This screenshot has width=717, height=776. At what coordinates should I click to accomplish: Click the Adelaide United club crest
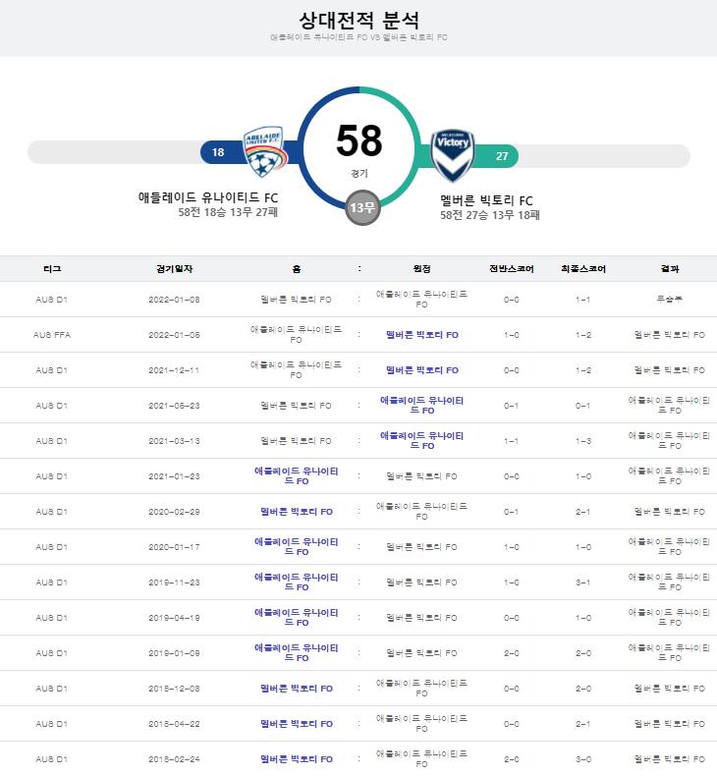265,151
